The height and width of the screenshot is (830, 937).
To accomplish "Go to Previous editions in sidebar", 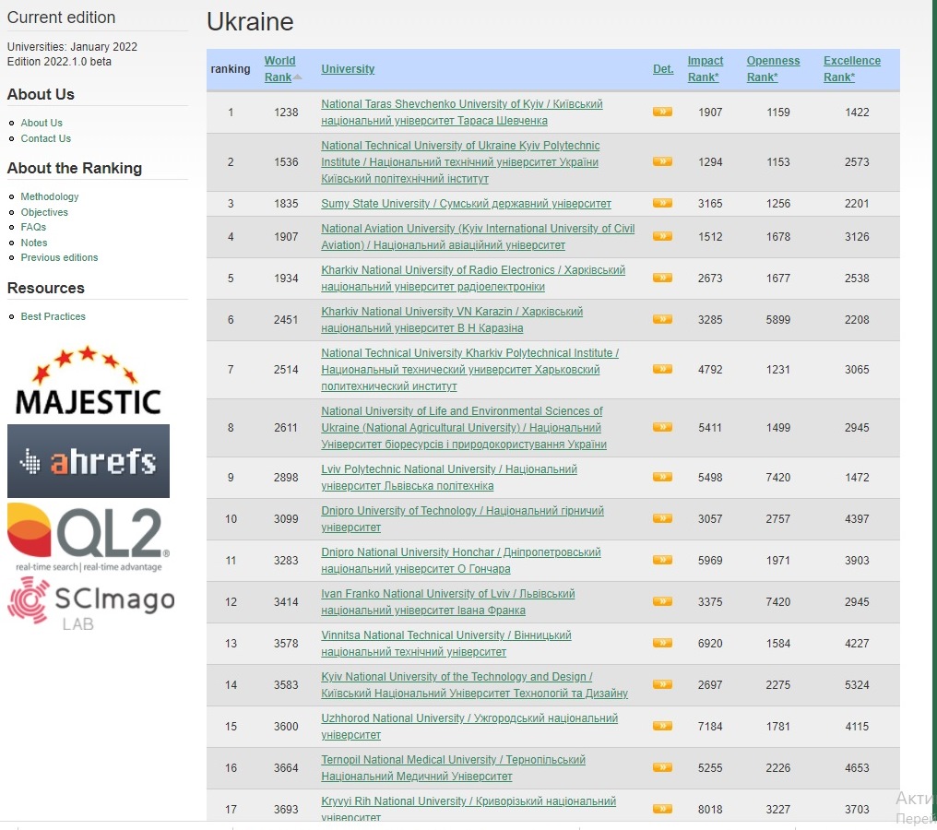I will click(x=59, y=257).
